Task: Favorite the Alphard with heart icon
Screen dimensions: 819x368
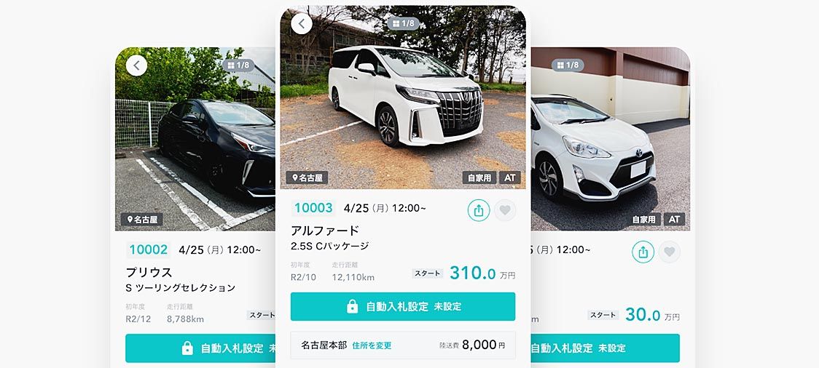Action: 504,210
